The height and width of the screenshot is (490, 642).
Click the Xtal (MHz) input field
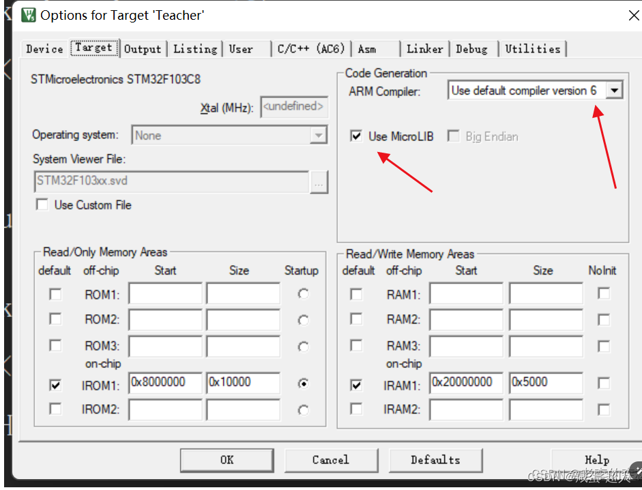tap(294, 107)
